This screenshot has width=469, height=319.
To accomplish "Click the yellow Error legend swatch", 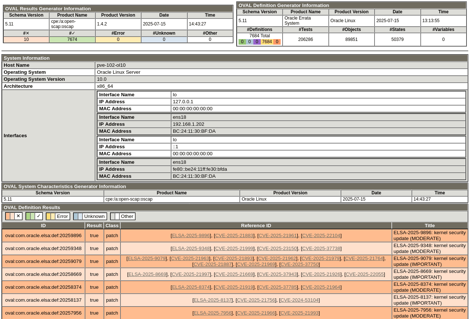I will 58,216.
